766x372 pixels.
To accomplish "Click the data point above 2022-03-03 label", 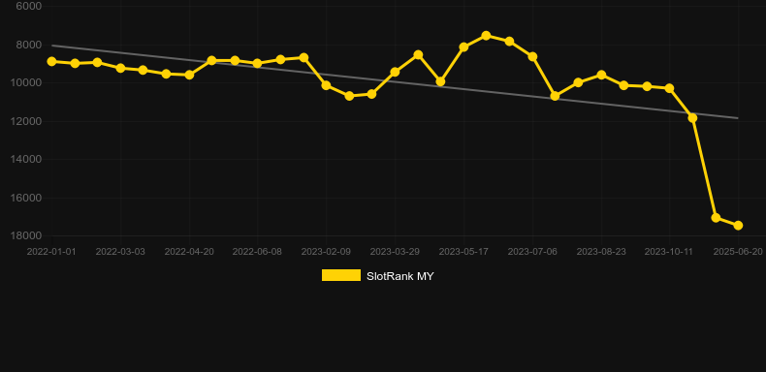I will point(120,68).
